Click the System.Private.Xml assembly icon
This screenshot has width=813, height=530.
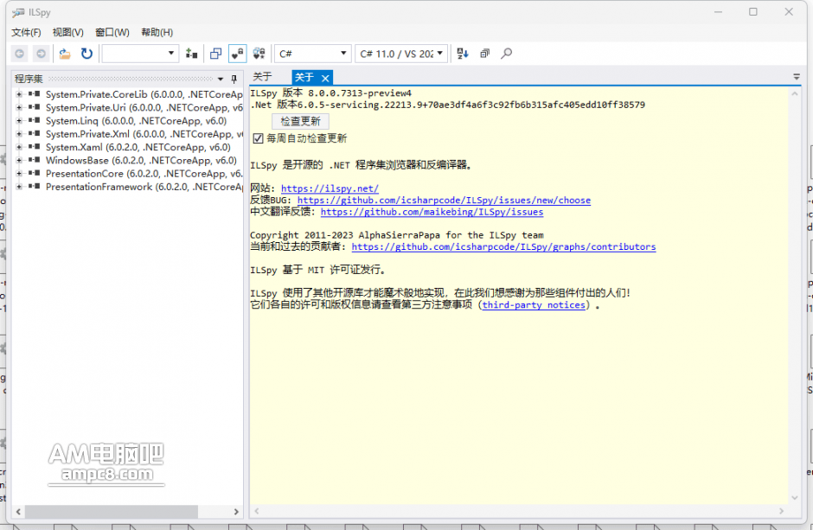(35, 133)
